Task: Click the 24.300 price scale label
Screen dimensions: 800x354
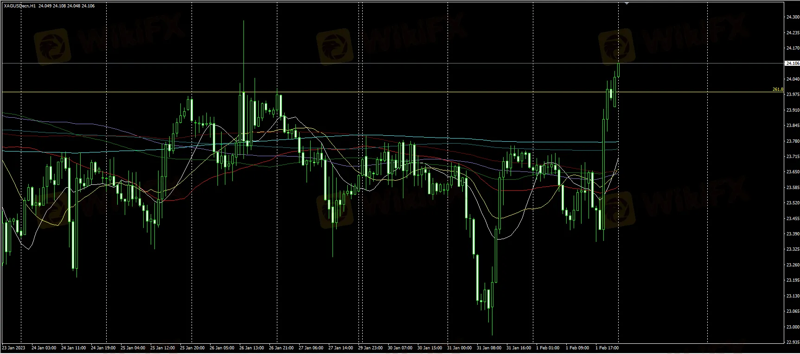Action: click(792, 17)
